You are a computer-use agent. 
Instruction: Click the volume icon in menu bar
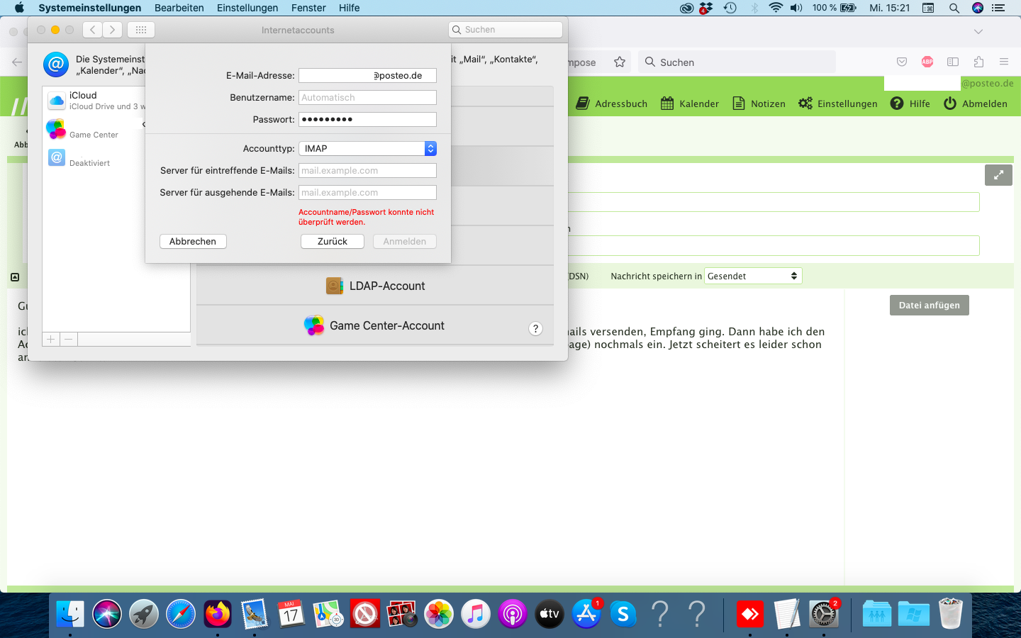[796, 8]
